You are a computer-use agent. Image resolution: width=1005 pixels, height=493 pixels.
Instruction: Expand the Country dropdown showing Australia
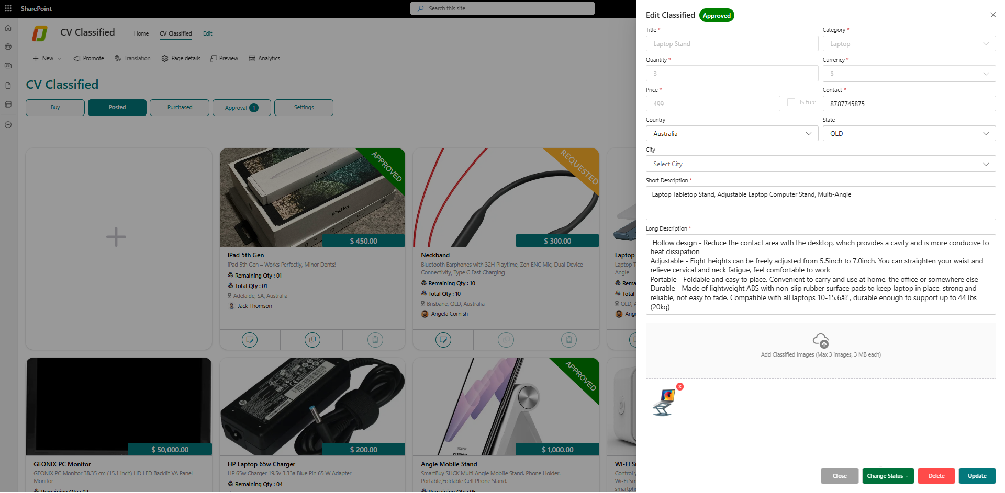[x=731, y=134]
